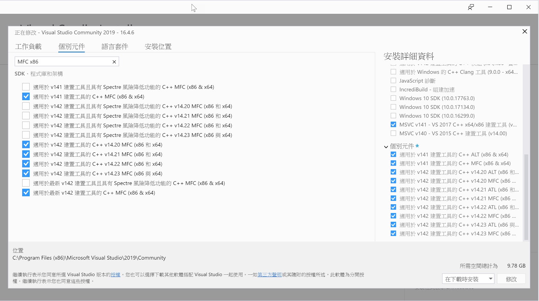Uncheck v14.23 MFC in details panel
Screen dimensions: 539x301
point(393,233)
